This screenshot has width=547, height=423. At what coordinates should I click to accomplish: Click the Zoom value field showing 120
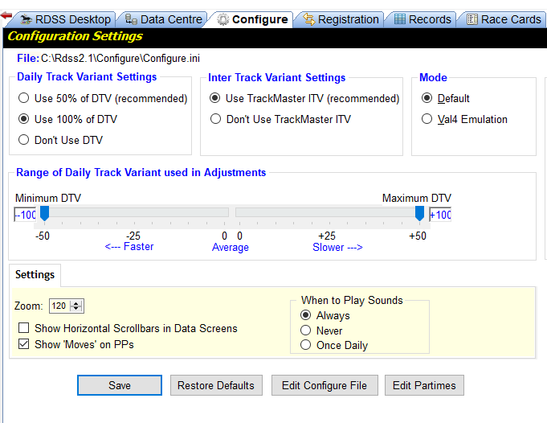(x=59, y=306)
